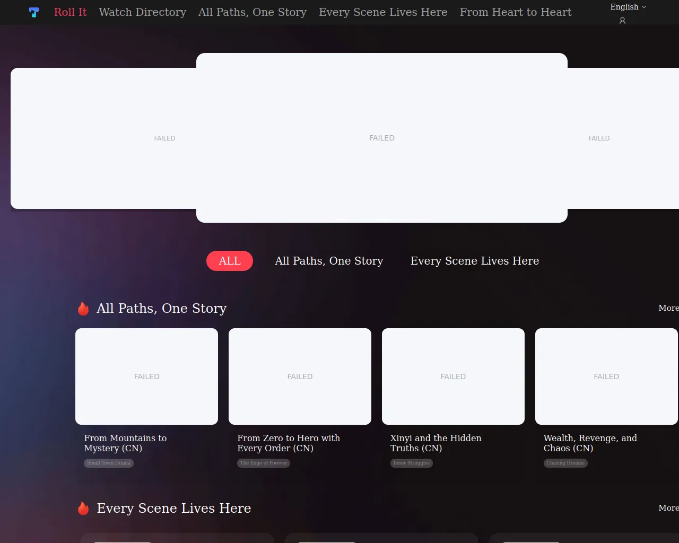Screen dimensions: 679x543
Task: Click title Wealth, Revenge, and Chaos (CN)
Action: pyautogui.click(x=590, y=443)
